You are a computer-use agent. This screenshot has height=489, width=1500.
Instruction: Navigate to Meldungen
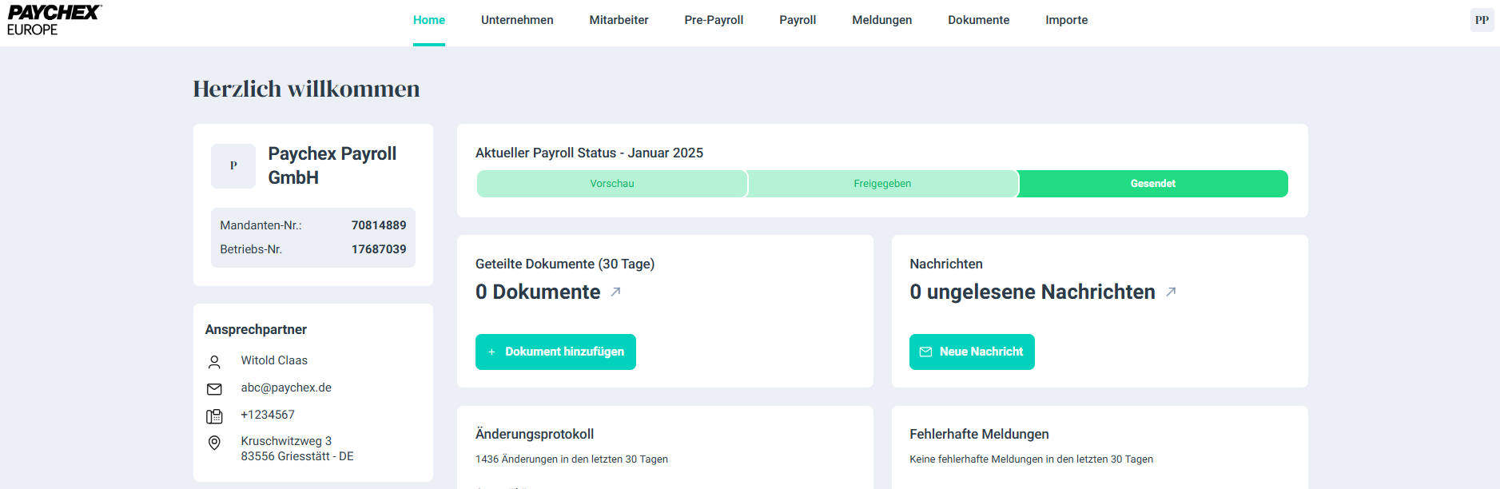[x=881, y=20]
